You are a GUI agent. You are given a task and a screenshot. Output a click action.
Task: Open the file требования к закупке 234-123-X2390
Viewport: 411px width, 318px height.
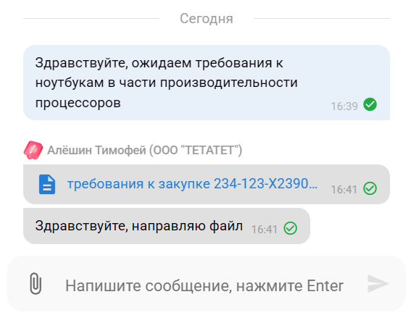[192, 183]
